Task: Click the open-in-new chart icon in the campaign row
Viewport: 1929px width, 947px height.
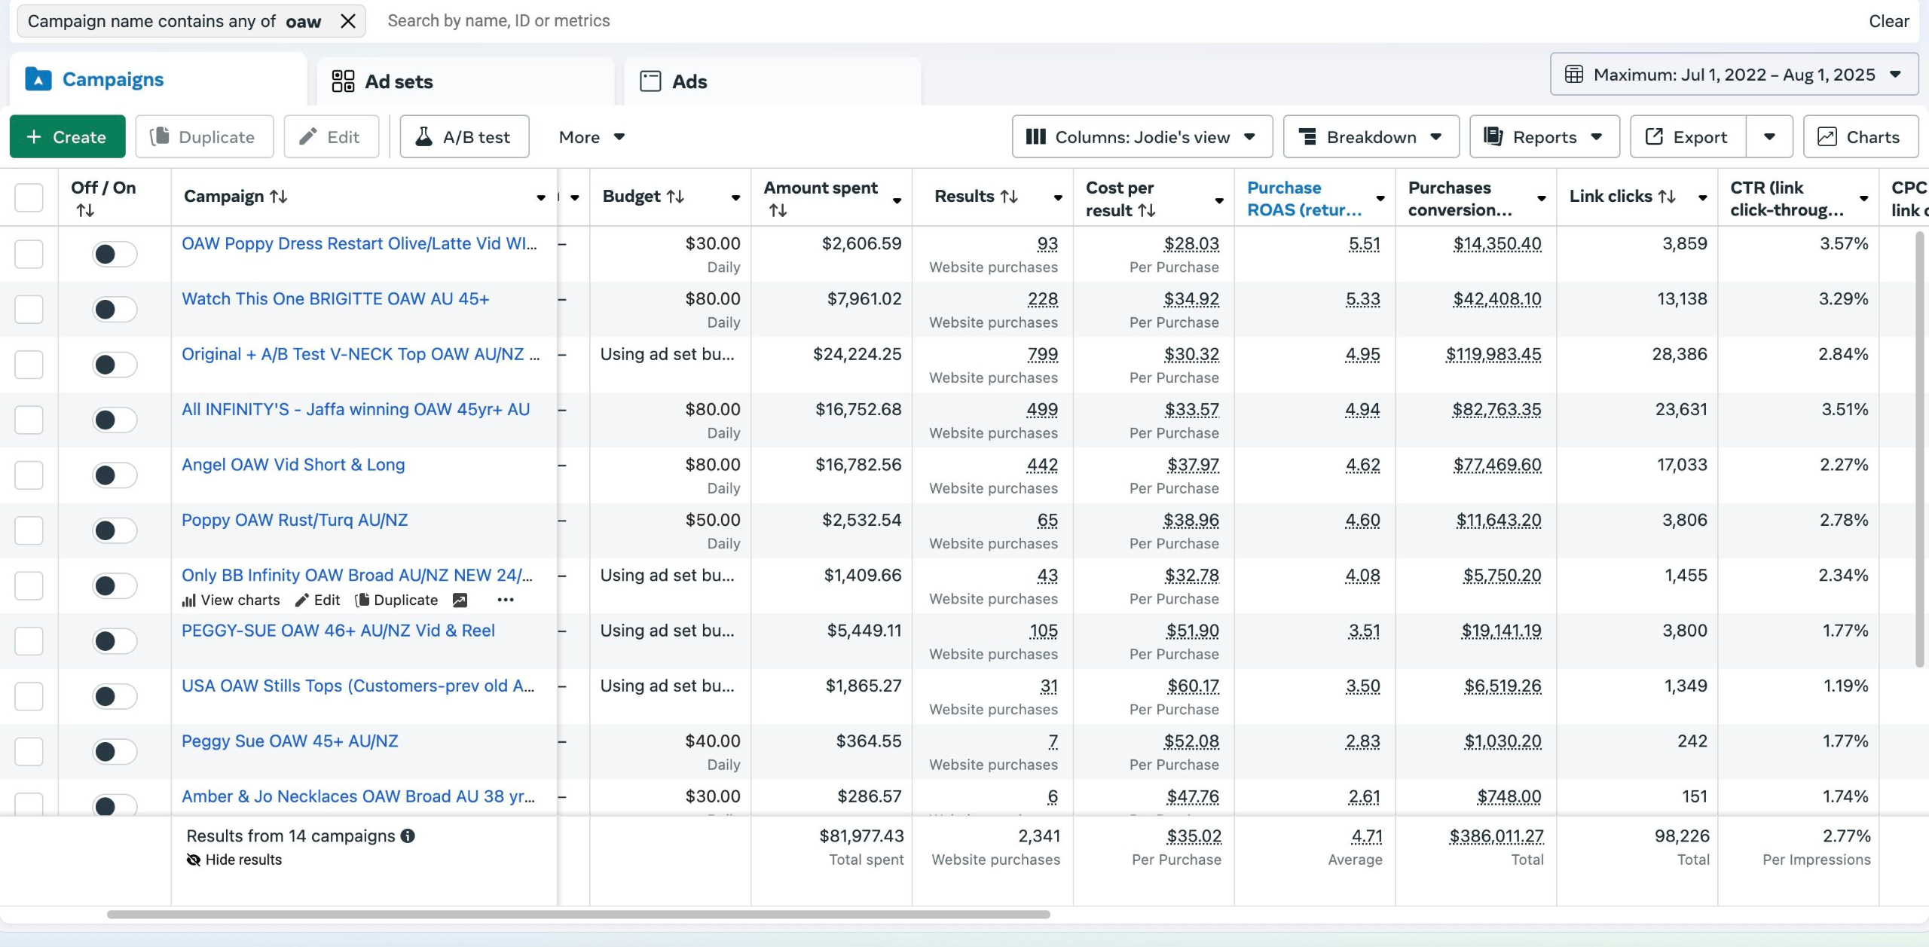Action: 460,600
